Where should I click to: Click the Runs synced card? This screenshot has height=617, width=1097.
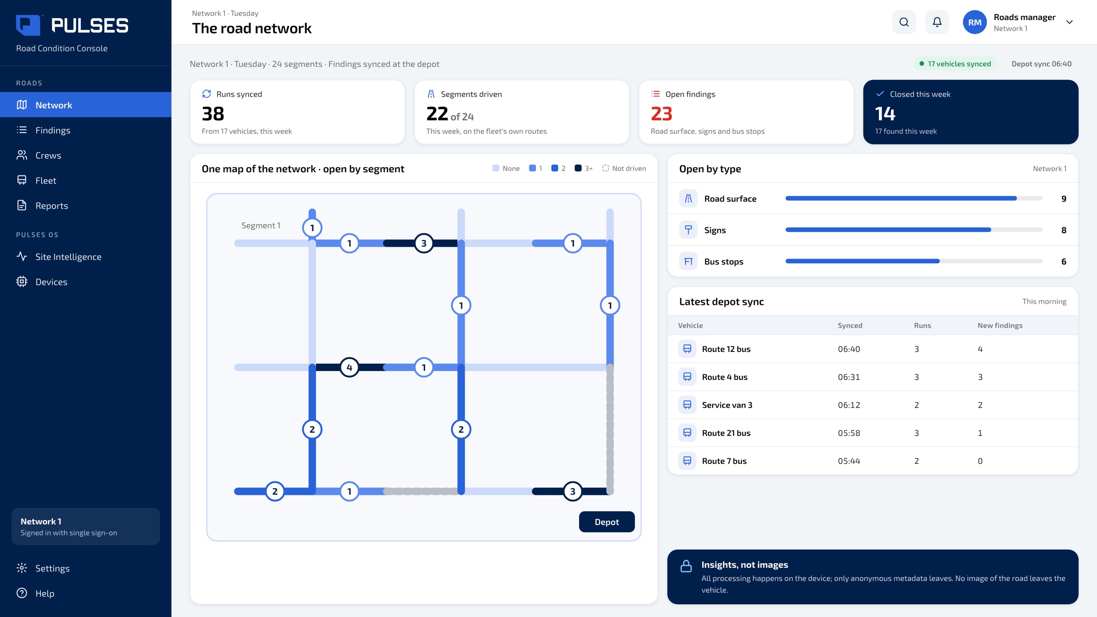297,112
